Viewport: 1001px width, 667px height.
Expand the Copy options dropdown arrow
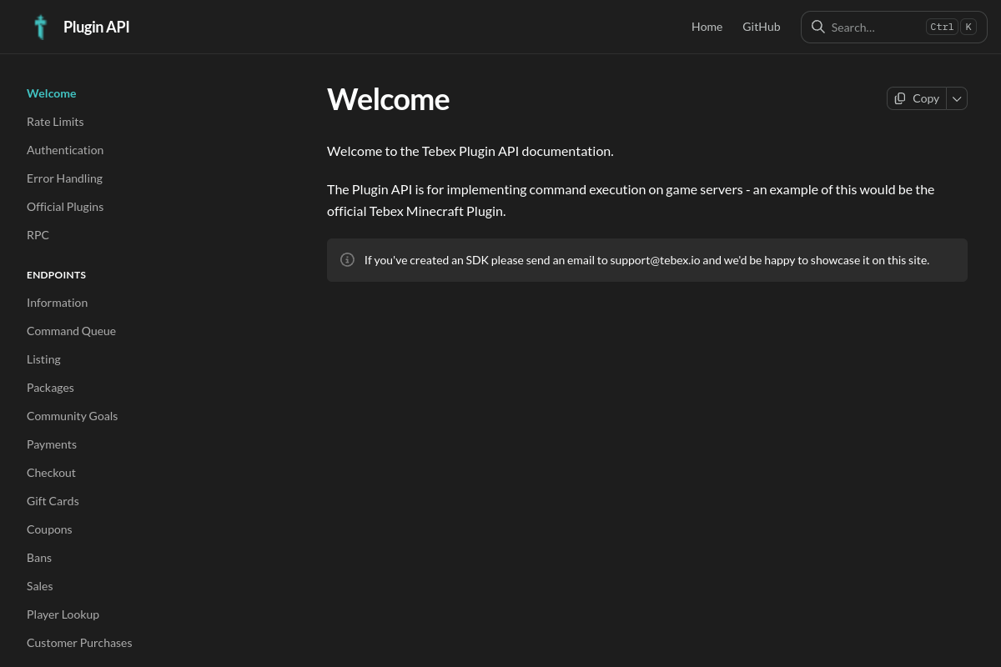pos(958,98)
